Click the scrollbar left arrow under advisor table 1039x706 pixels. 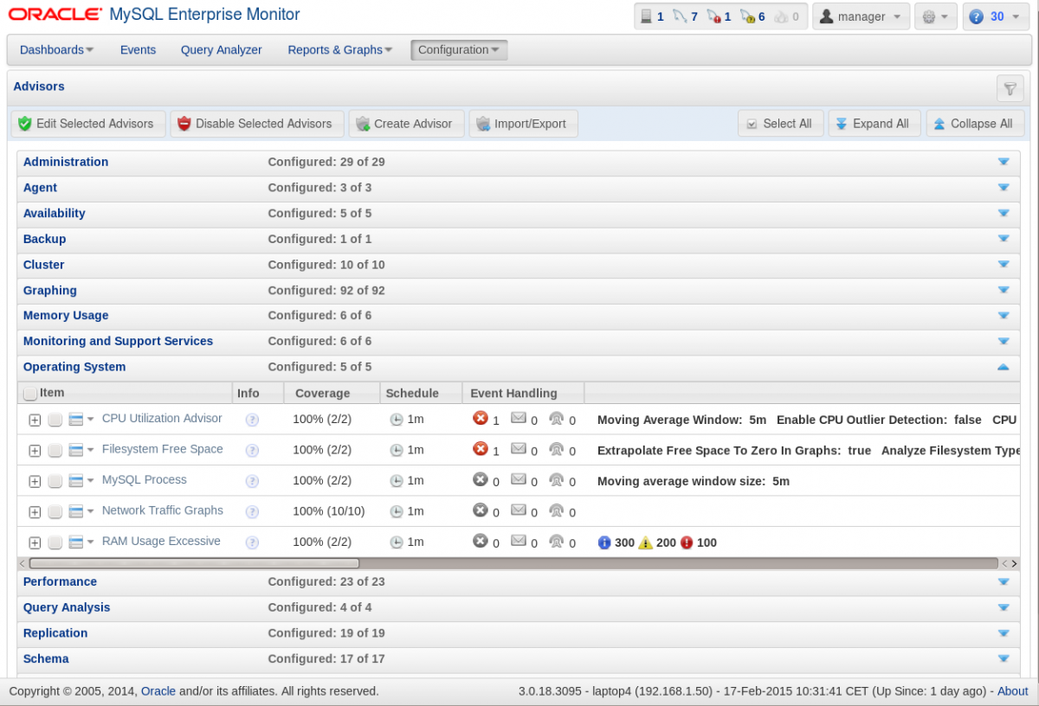point(23,563)
